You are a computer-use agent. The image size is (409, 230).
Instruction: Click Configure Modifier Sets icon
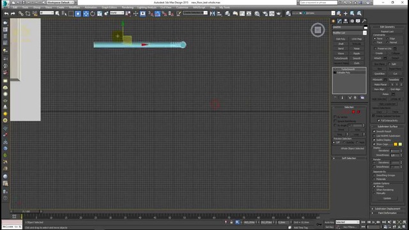[x=362, y=98]
